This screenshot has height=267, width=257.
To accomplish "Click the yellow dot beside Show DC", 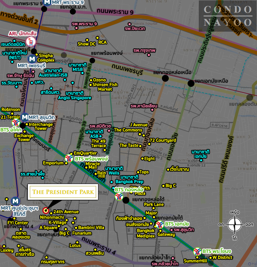I will click(x=87, y=40).
